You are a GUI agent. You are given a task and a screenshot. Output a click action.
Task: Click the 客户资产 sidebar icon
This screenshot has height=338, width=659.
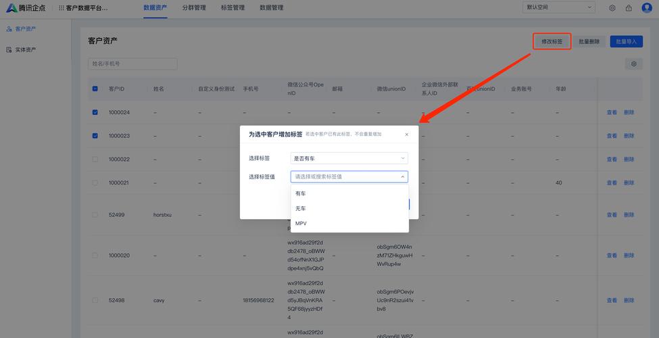9,29
